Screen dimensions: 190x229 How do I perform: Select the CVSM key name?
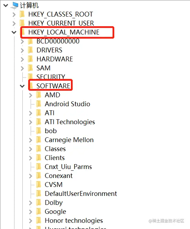pyautogui.click(x=54, y=185)
